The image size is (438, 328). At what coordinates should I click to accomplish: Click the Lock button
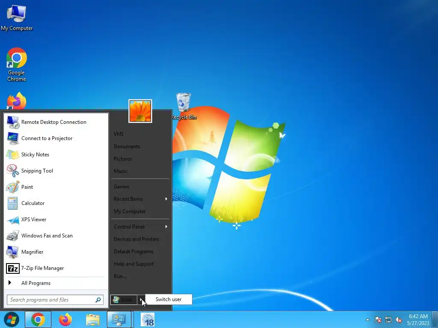(x=124, y=299)
